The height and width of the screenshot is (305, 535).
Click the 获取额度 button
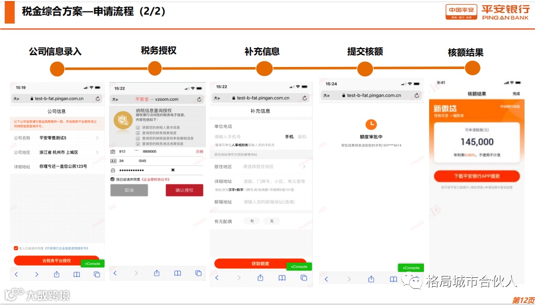pos(260,264)
